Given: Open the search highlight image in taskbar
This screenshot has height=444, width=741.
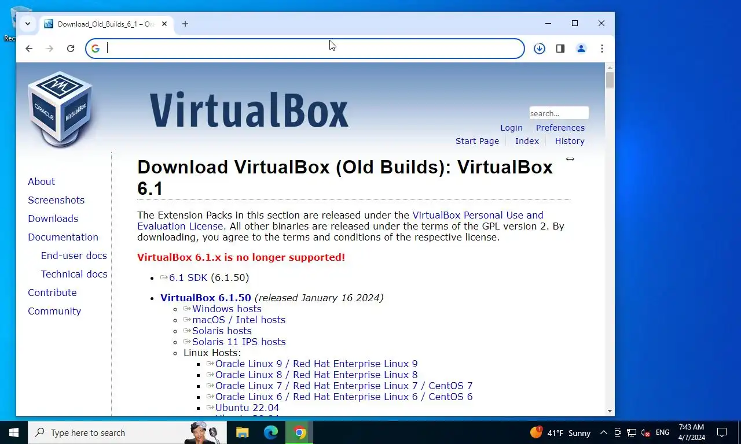Looking at the screenshot, I should coord(203,432).
